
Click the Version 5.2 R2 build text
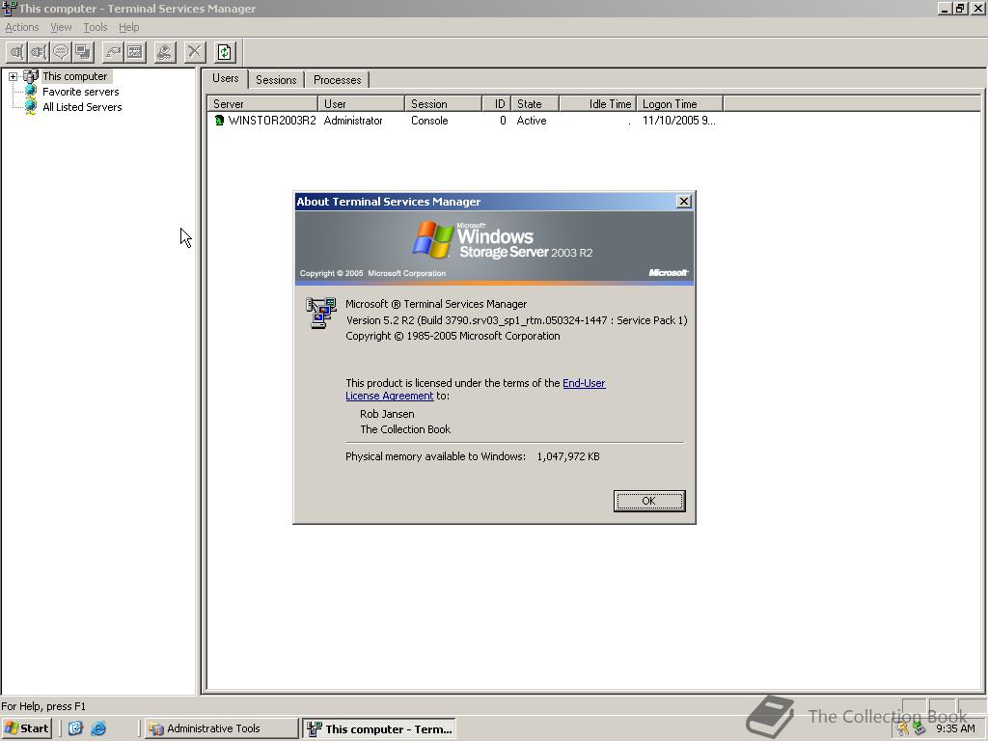[517, 320]
